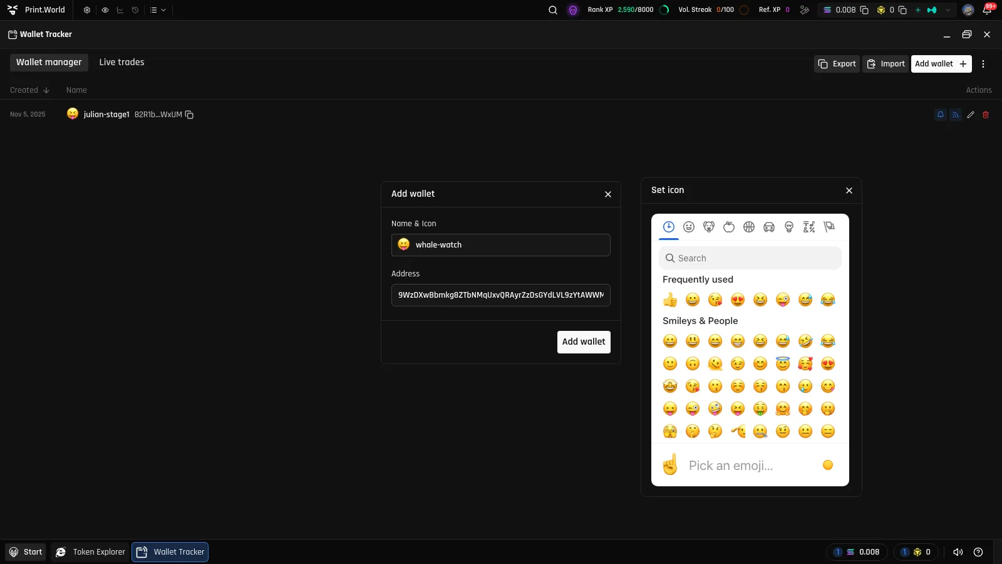Click the eye watchlist icon in top bar
The image size is (1002, 564).
pyautogui.click(x=105, y=10)
